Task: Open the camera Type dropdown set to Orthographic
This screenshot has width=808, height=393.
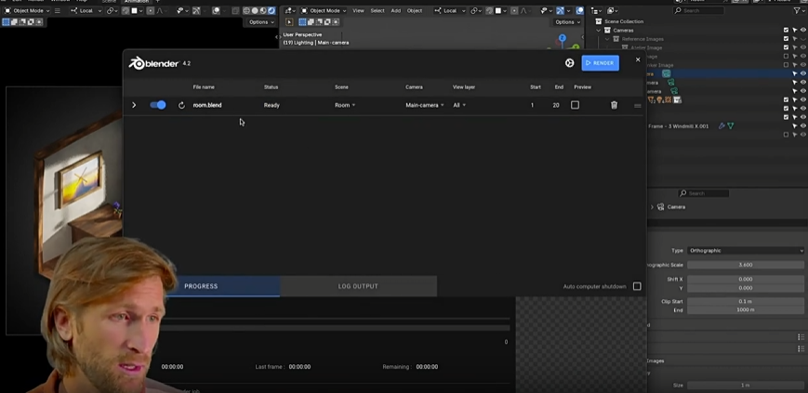Action: click(746, 251)
